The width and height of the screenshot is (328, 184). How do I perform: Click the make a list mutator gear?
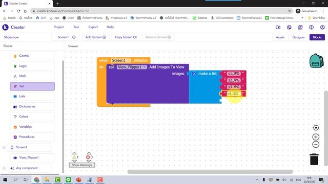(x=194, y=74)
